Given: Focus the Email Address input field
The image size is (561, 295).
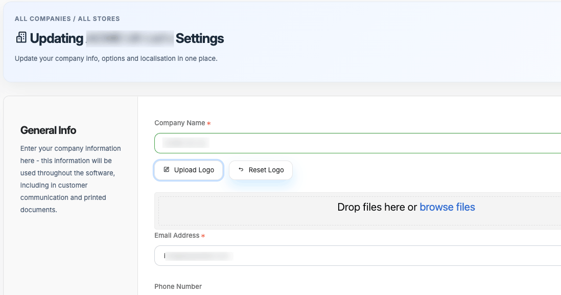Looking at the screenshot, I should pyautogui.click(x=358, y=256).
